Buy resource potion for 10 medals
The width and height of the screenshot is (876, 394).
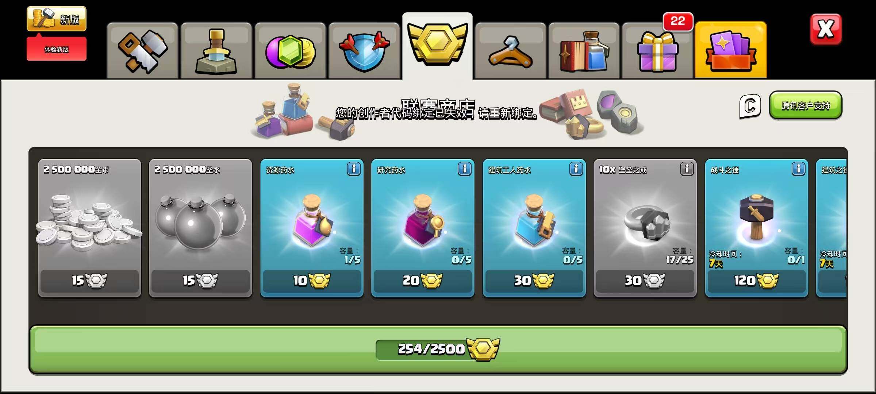point(312,281)
